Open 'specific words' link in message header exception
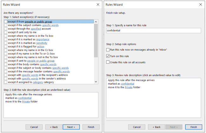The height and width of the screenshot is (133, 206). [x=61, y=72]
